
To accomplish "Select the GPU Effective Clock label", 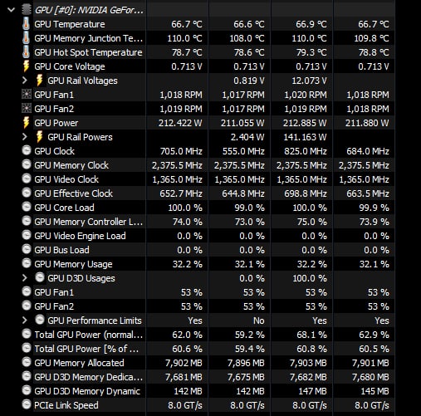I will pyautogui.click(x=73, y=193).
